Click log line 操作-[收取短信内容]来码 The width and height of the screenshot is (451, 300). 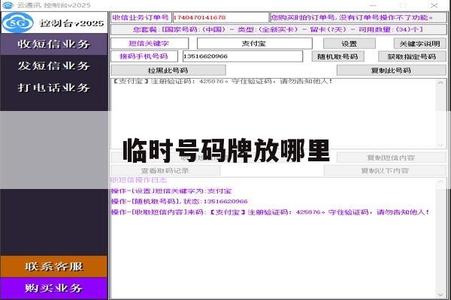271,212
